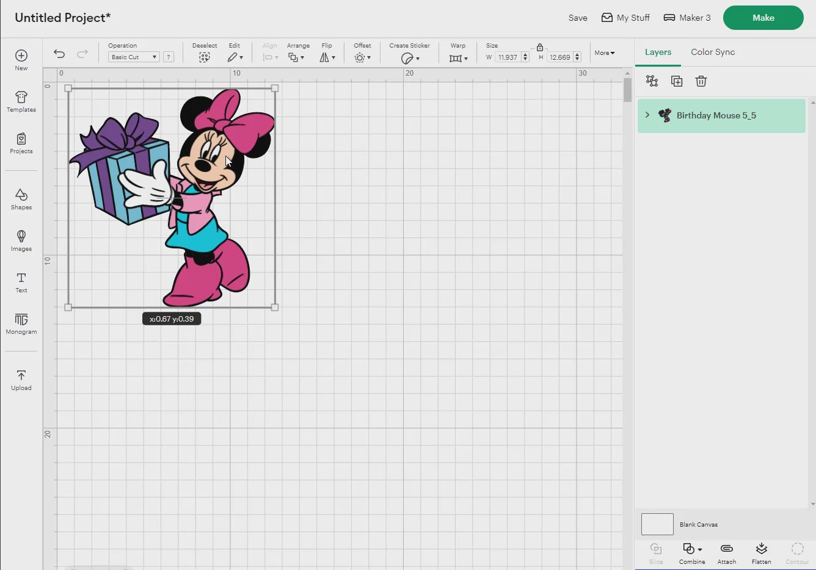Viewport: 816px width, 570px height.
Task: Open the Combine menu
Action: (x=692, y=554)
